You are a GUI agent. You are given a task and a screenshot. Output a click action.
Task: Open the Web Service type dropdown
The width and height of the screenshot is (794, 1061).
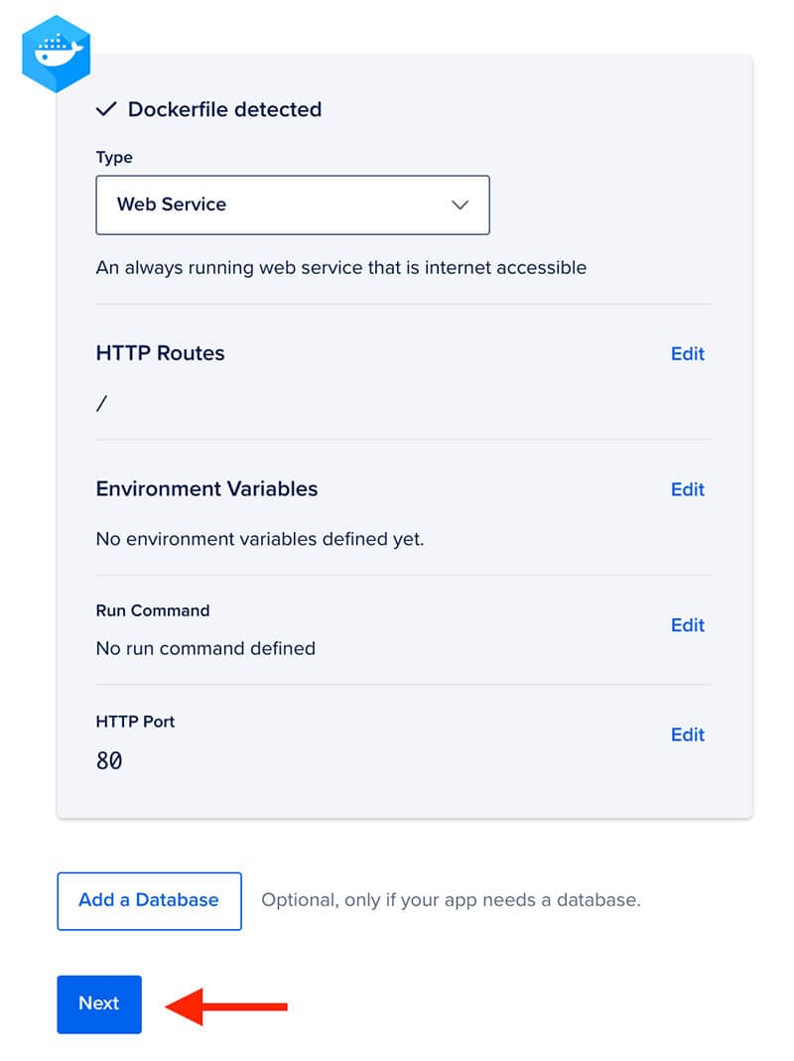(x=293, y=205)
